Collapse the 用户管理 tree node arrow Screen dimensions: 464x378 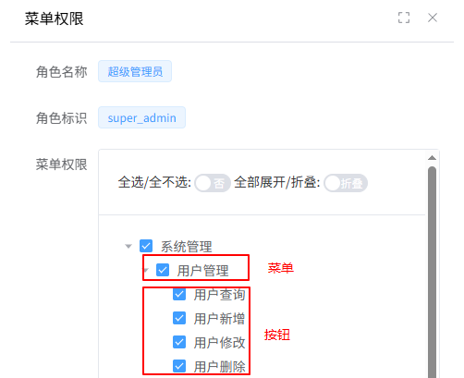(146, 270)
